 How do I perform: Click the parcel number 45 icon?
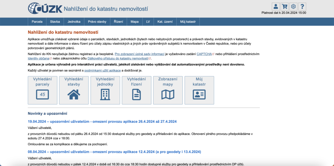point(42,94)
